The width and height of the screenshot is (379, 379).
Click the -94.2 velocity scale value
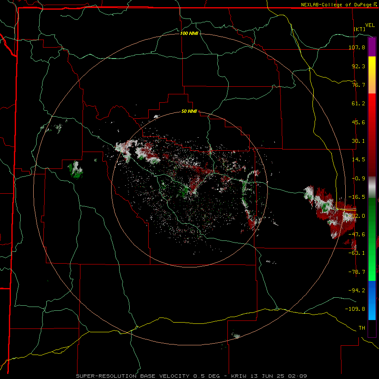tap(357, 291)
